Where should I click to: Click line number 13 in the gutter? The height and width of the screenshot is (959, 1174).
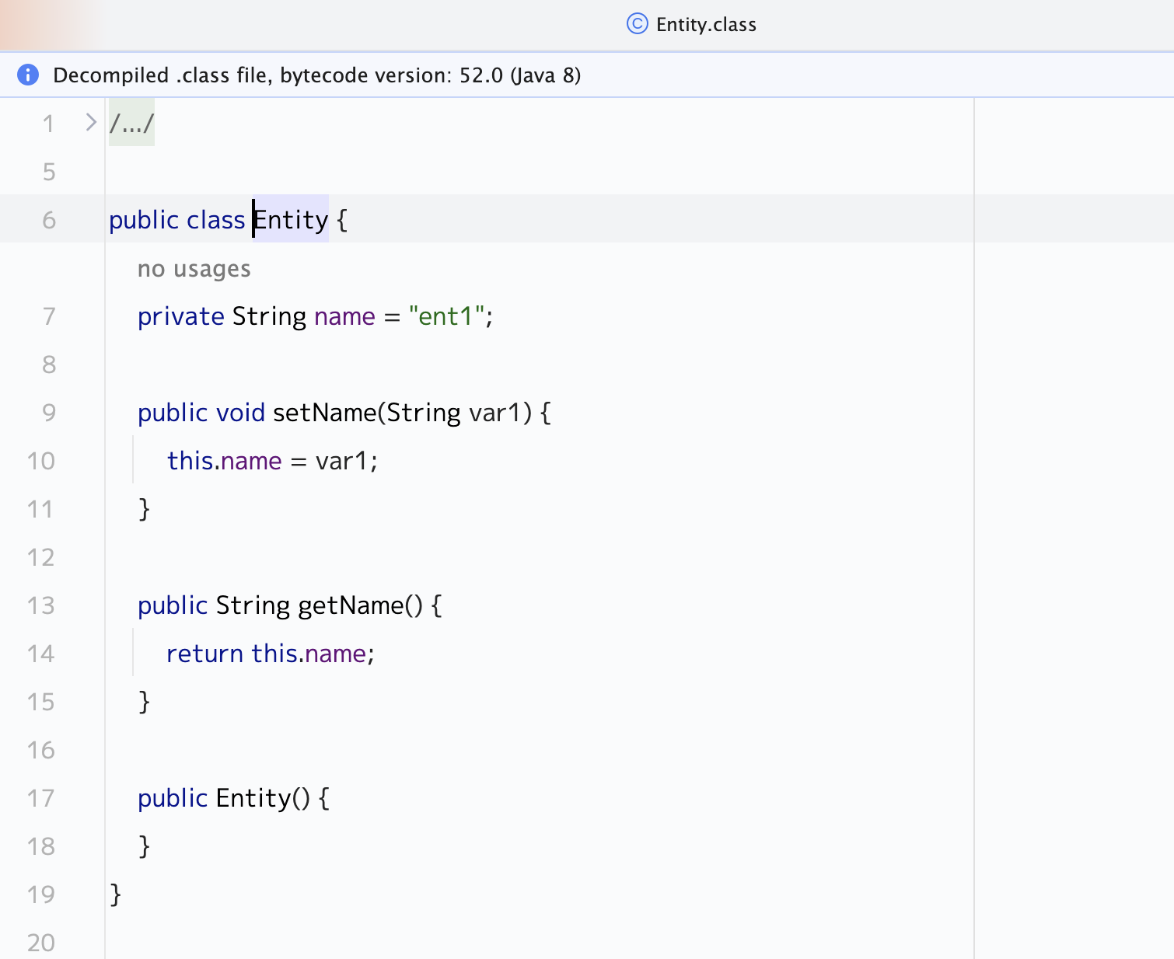click(x=41, y=605)
